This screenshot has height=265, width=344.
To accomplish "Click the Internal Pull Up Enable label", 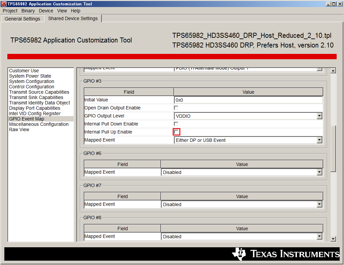I will coord(108,132).
